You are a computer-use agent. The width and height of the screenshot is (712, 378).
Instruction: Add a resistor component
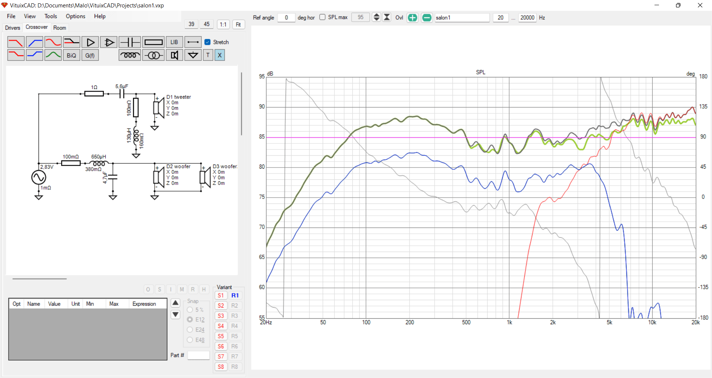154,42
